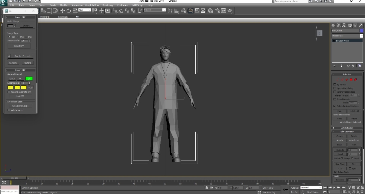Image resolution: width=365 pixels, height=194 pixels.
Task: Select the Rotate transform tool
Action: [69, 11]
